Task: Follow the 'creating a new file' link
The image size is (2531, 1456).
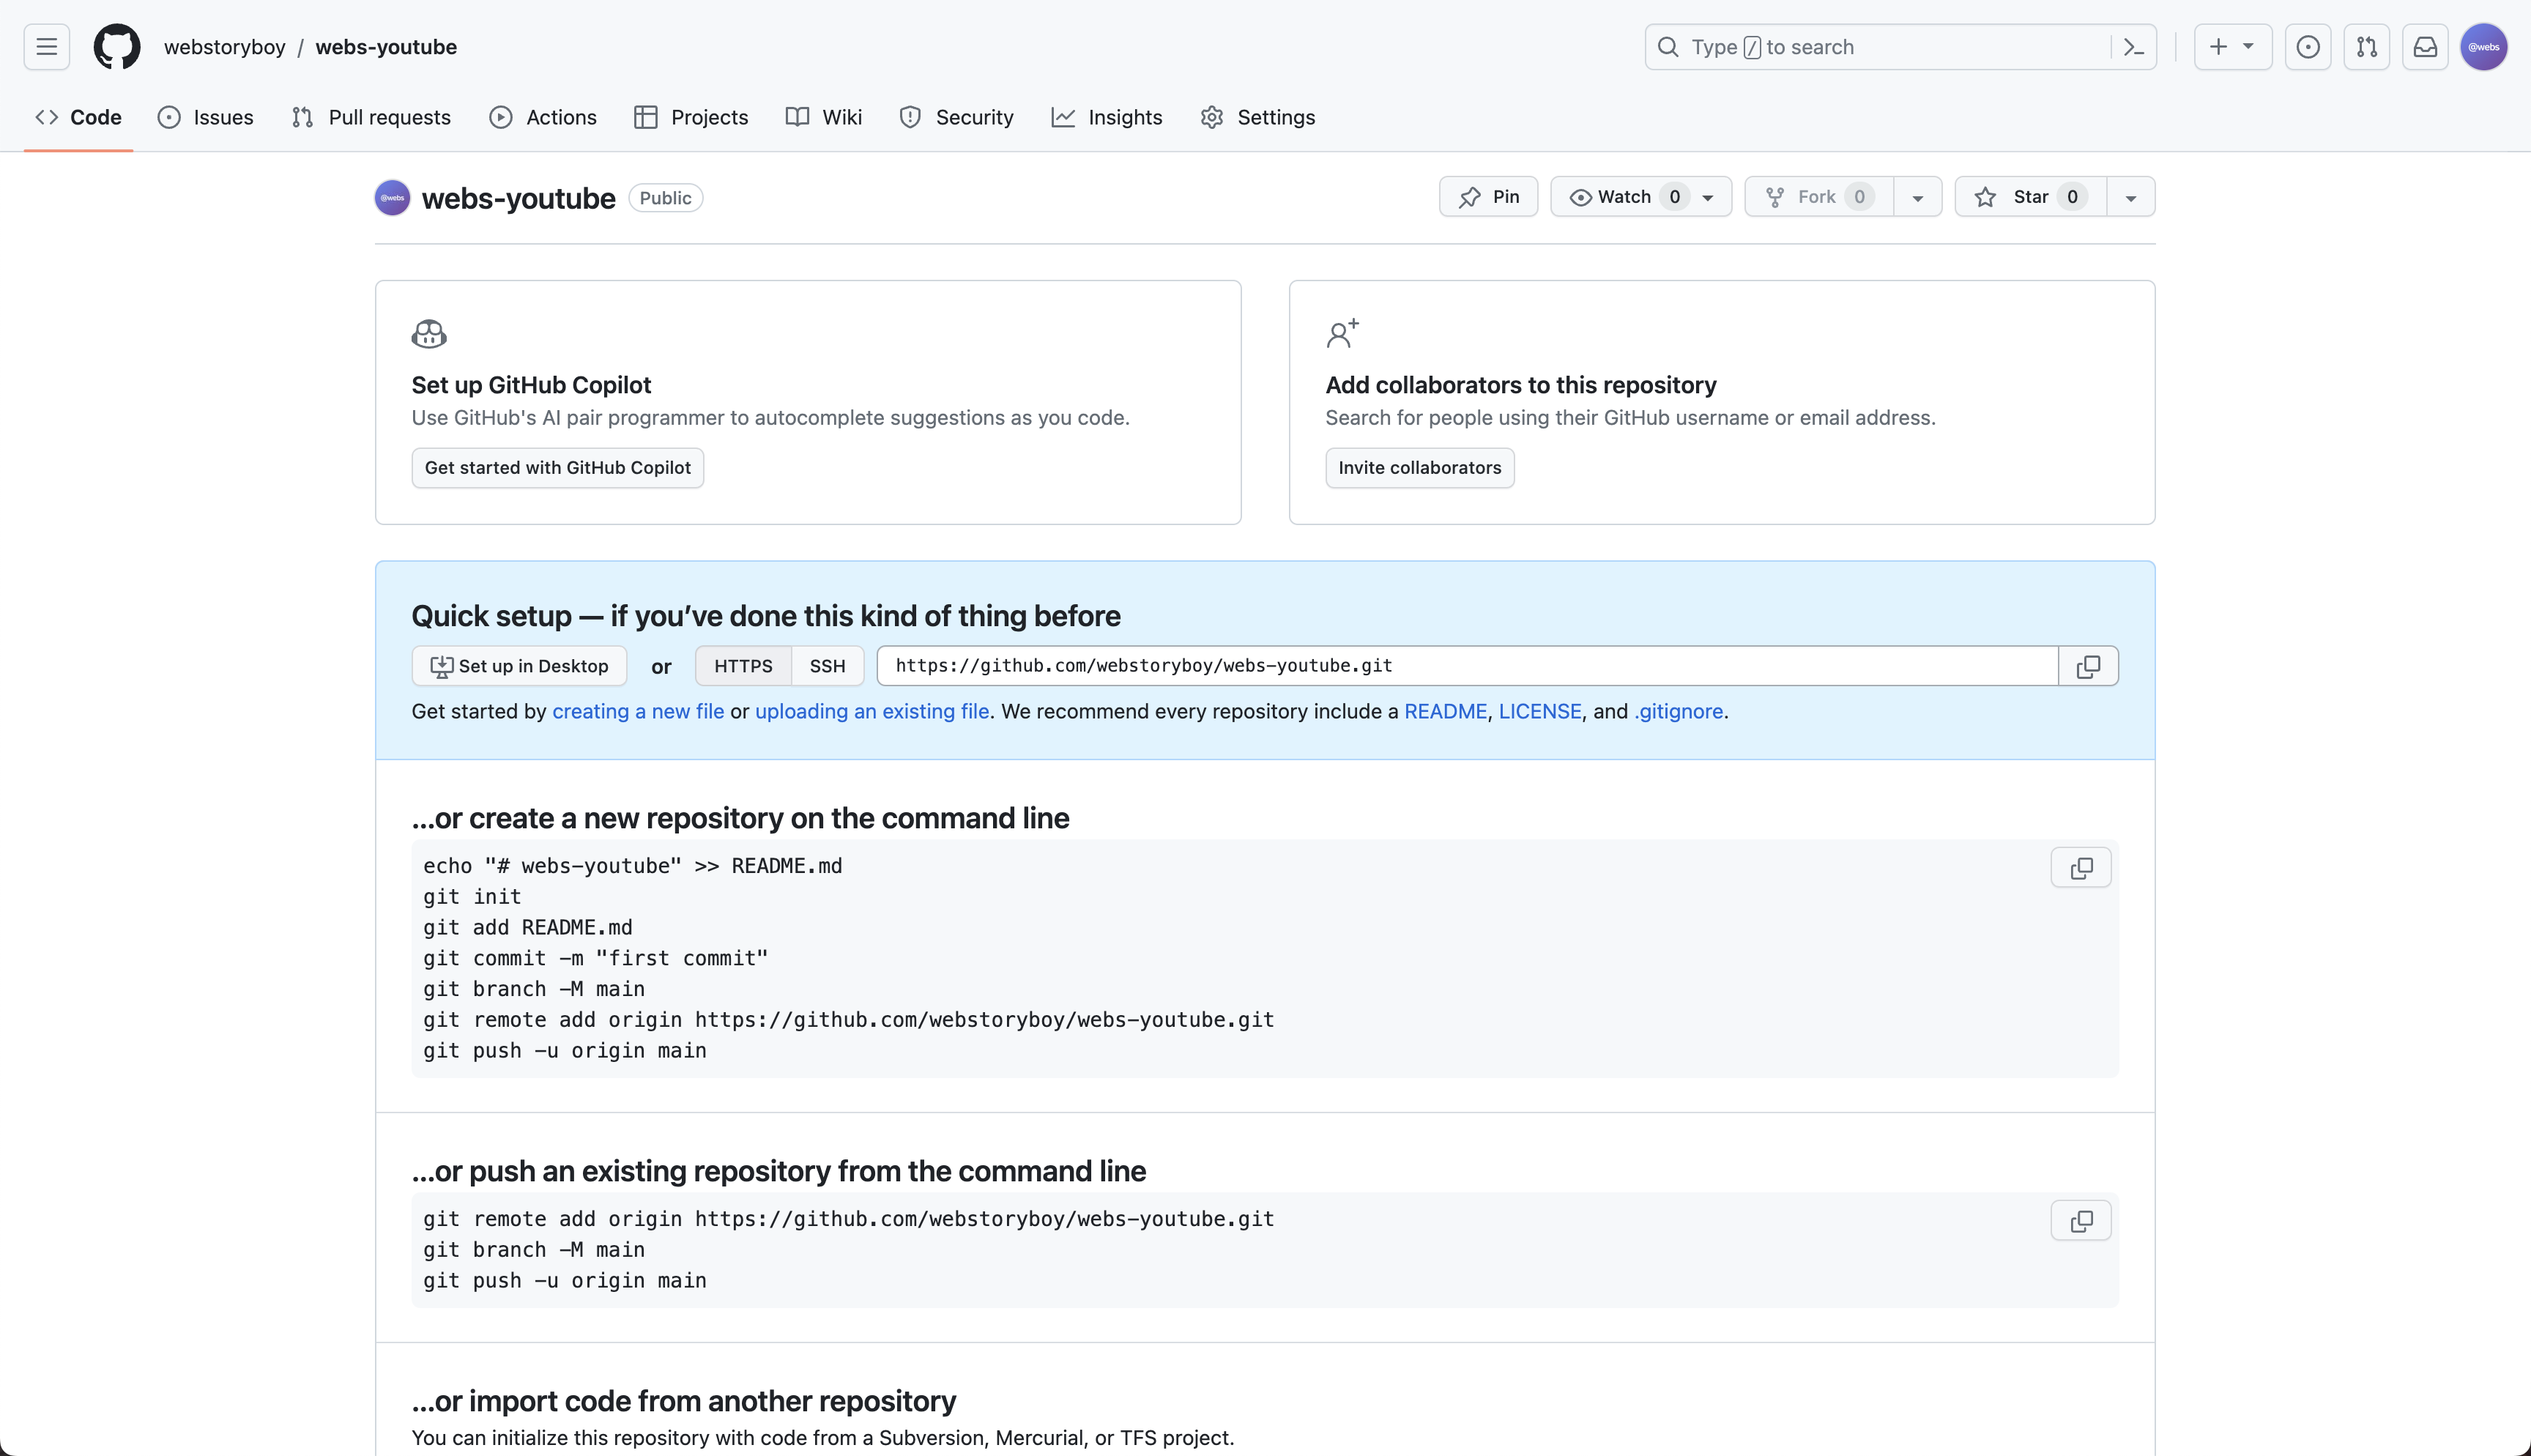Action: [638, 711]
